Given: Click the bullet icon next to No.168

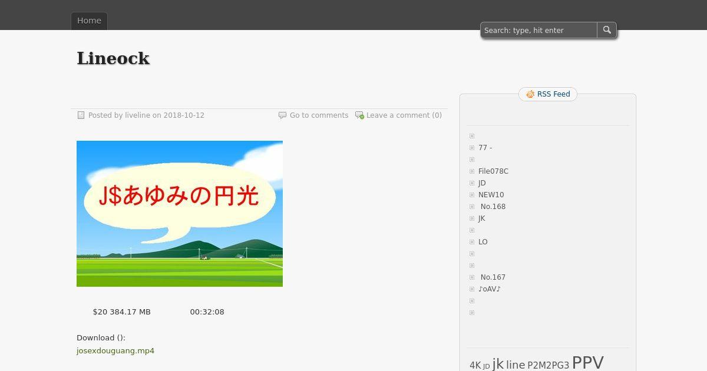Looking at the screenshot, I should pyautogui.click(x=472, y=207).
